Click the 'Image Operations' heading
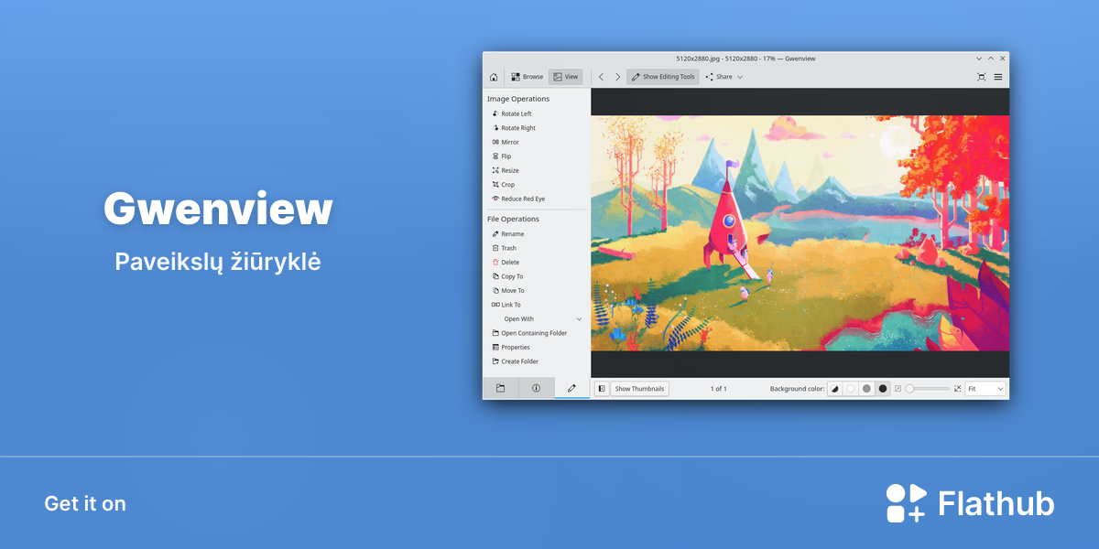Image resolution: width=1099 pixels, height=549 pixels. tap(518, 99)
